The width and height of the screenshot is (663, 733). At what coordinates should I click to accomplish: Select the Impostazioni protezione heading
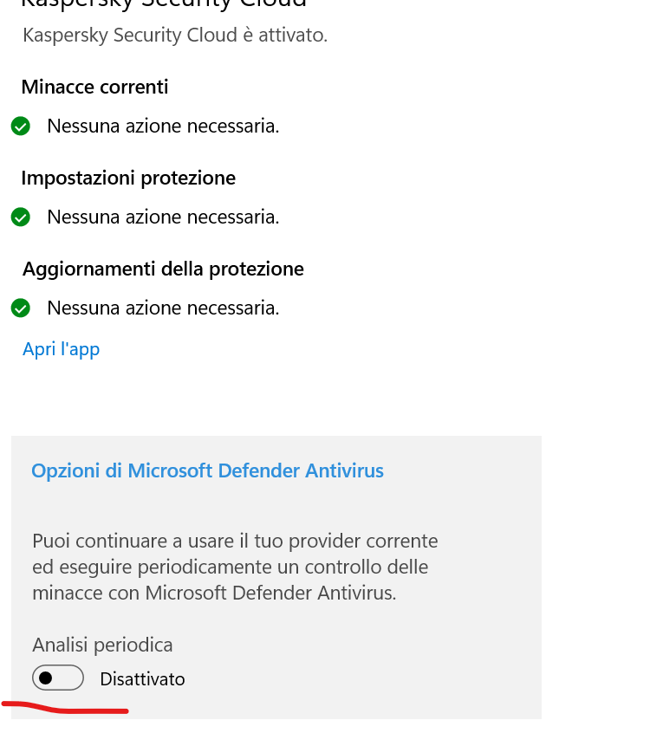tap(128, 178)
